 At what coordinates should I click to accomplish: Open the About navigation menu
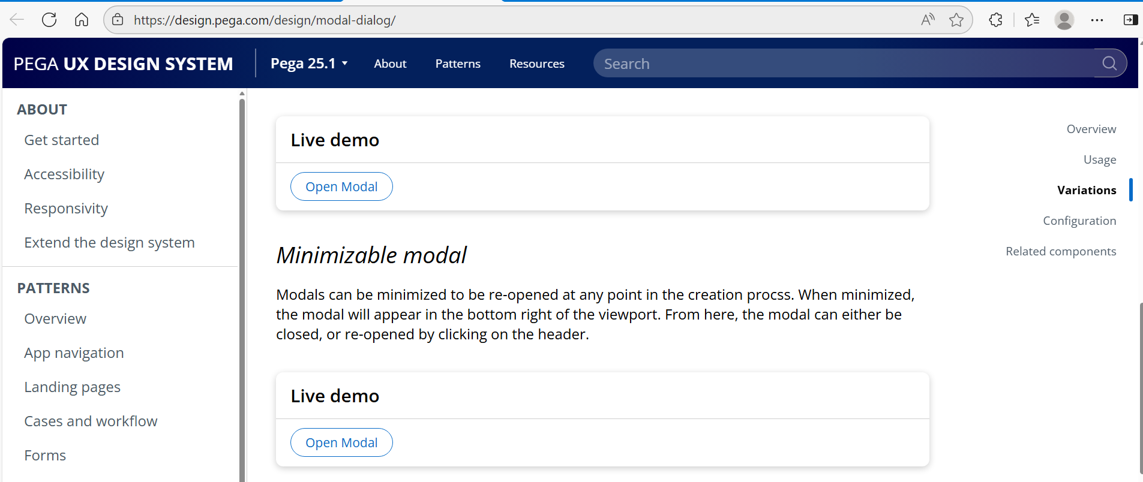pos(390,64)
